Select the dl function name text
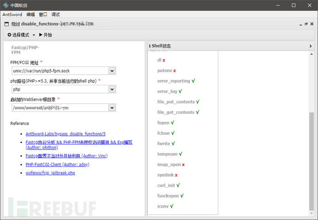This screenshot has width=318, height=220. click(x=159, y=60)
